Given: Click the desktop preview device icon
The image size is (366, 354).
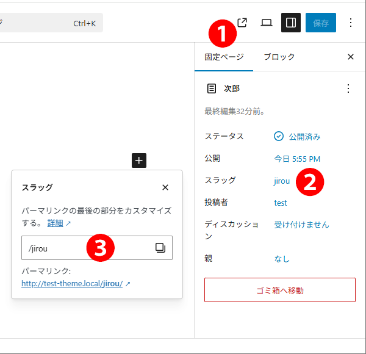Looking at the screenshot, I should coord(267,23).
